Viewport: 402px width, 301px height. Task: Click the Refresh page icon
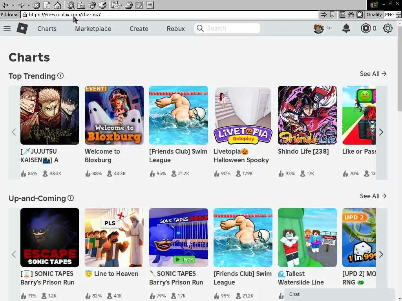(47, 5)
